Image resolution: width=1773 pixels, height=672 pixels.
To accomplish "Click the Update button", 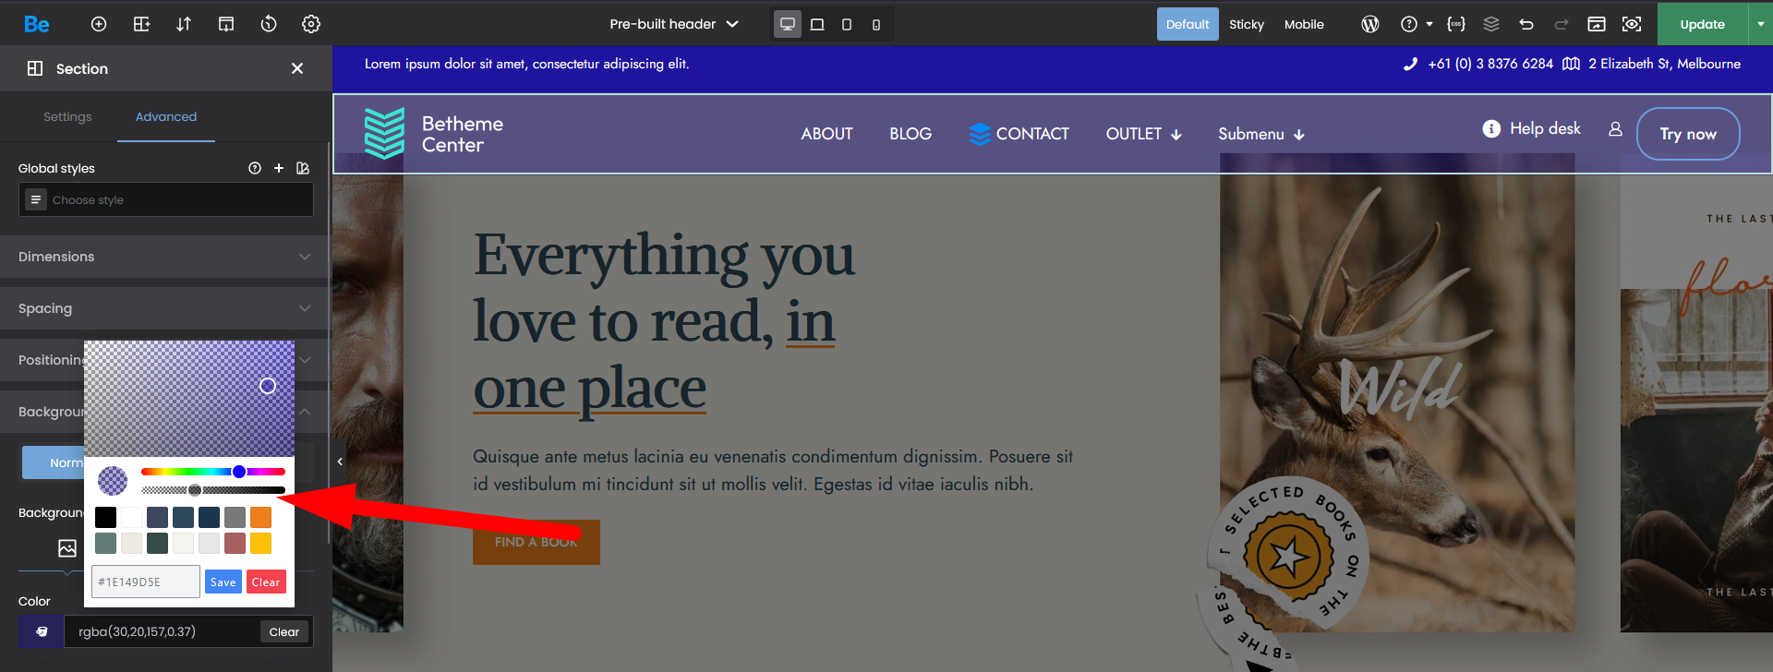I will tap(1702, 24).
